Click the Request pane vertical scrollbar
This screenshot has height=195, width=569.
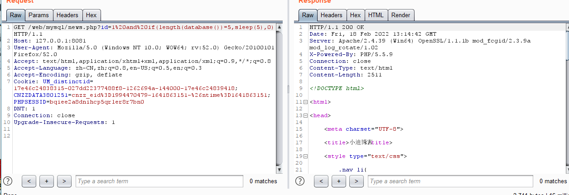280,97
